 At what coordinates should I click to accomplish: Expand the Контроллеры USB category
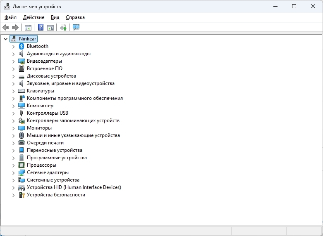tap(13, 113)
